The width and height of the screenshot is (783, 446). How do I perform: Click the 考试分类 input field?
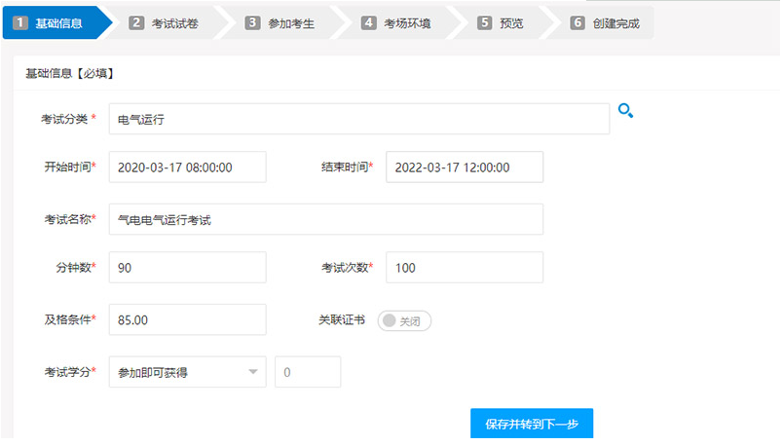coord(358,119)
